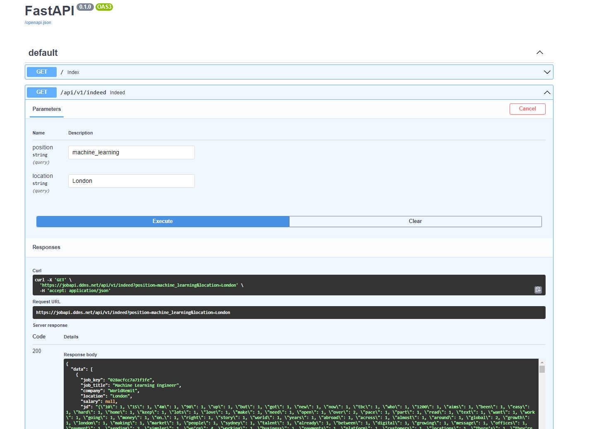Click the location parameter name
The width and height of the screenshot is (594, 429).
[43, 176]
